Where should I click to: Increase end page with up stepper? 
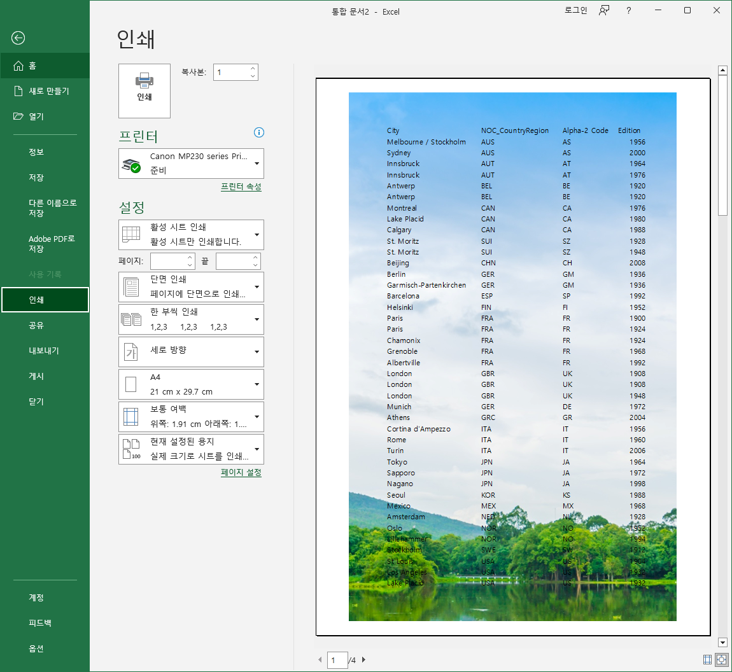(x=255, y=258)
